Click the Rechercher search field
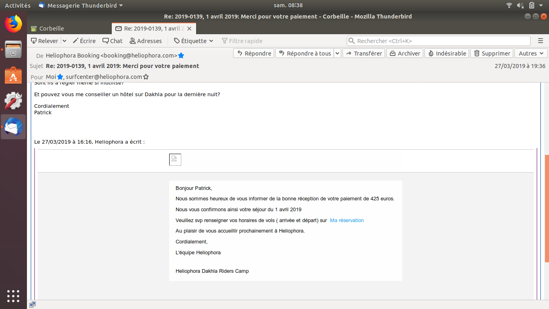 point(438,41)
